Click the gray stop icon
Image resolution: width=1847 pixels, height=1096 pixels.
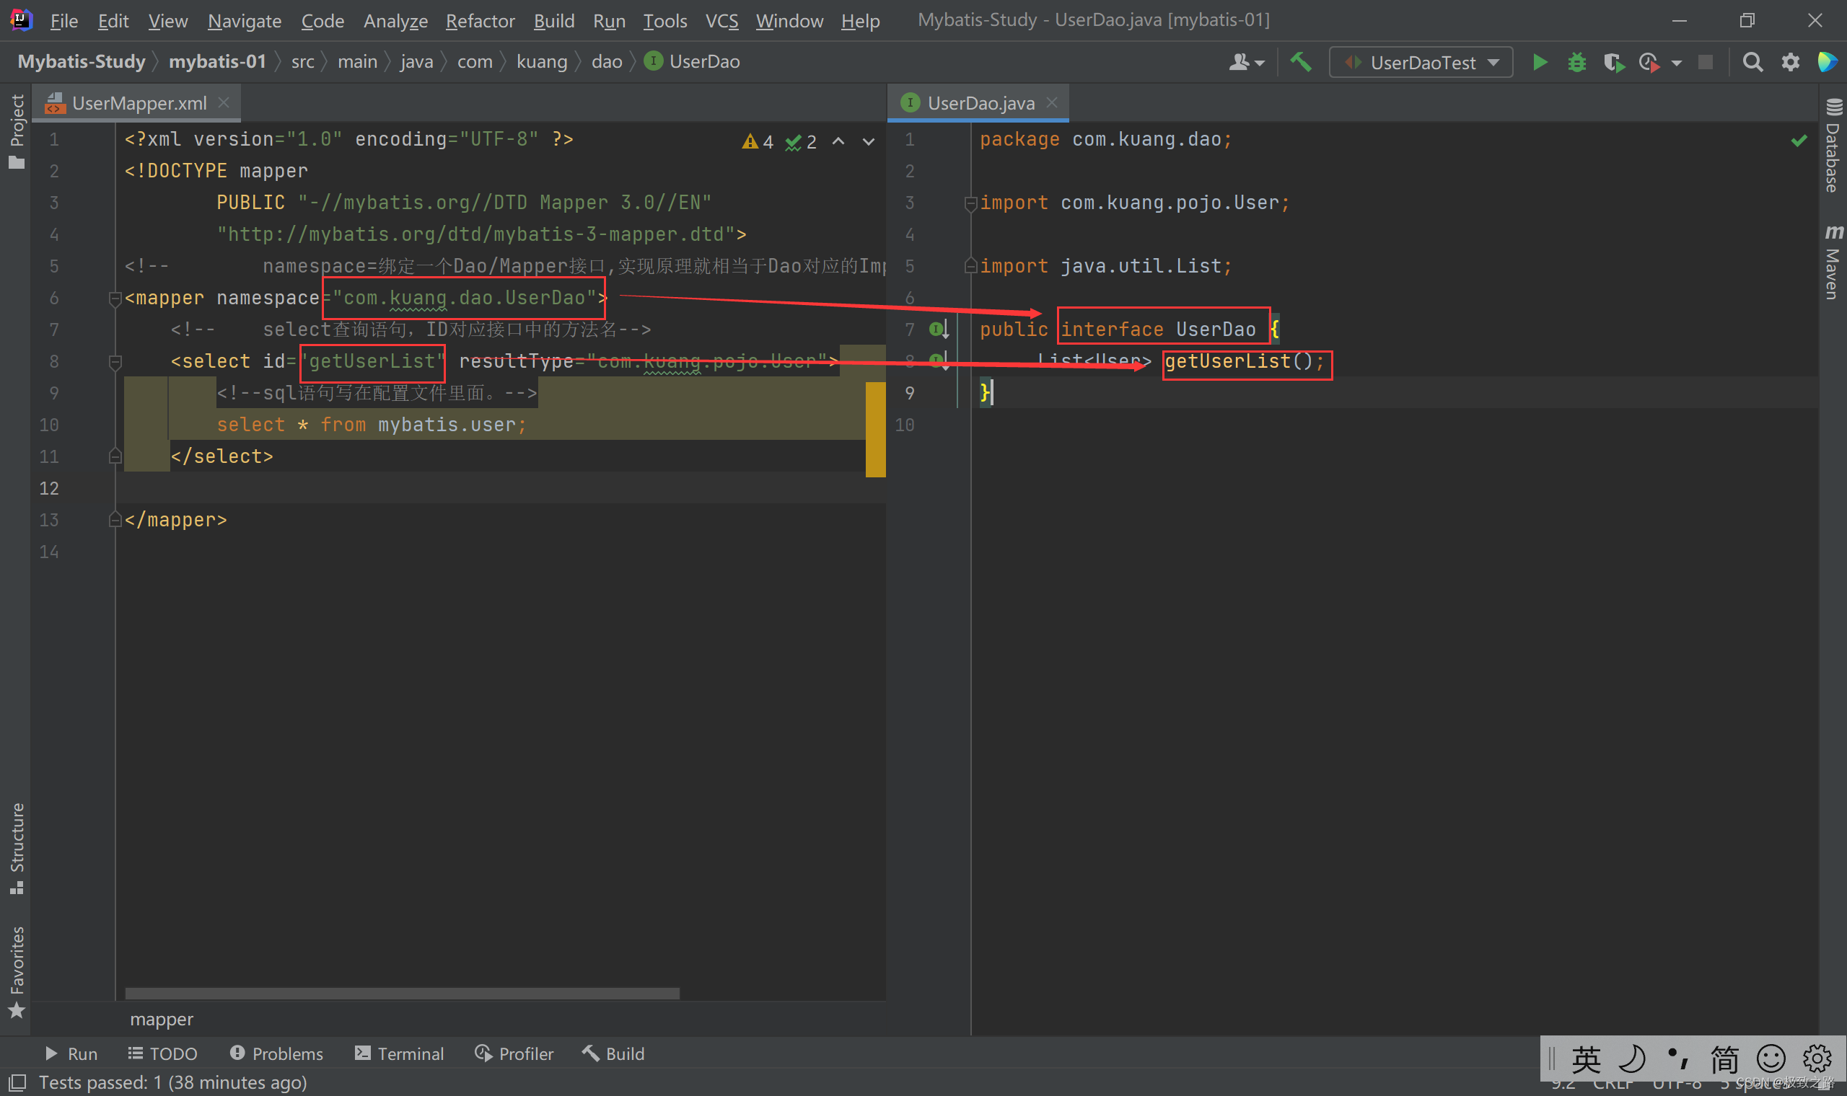[x=1705, y=62]
